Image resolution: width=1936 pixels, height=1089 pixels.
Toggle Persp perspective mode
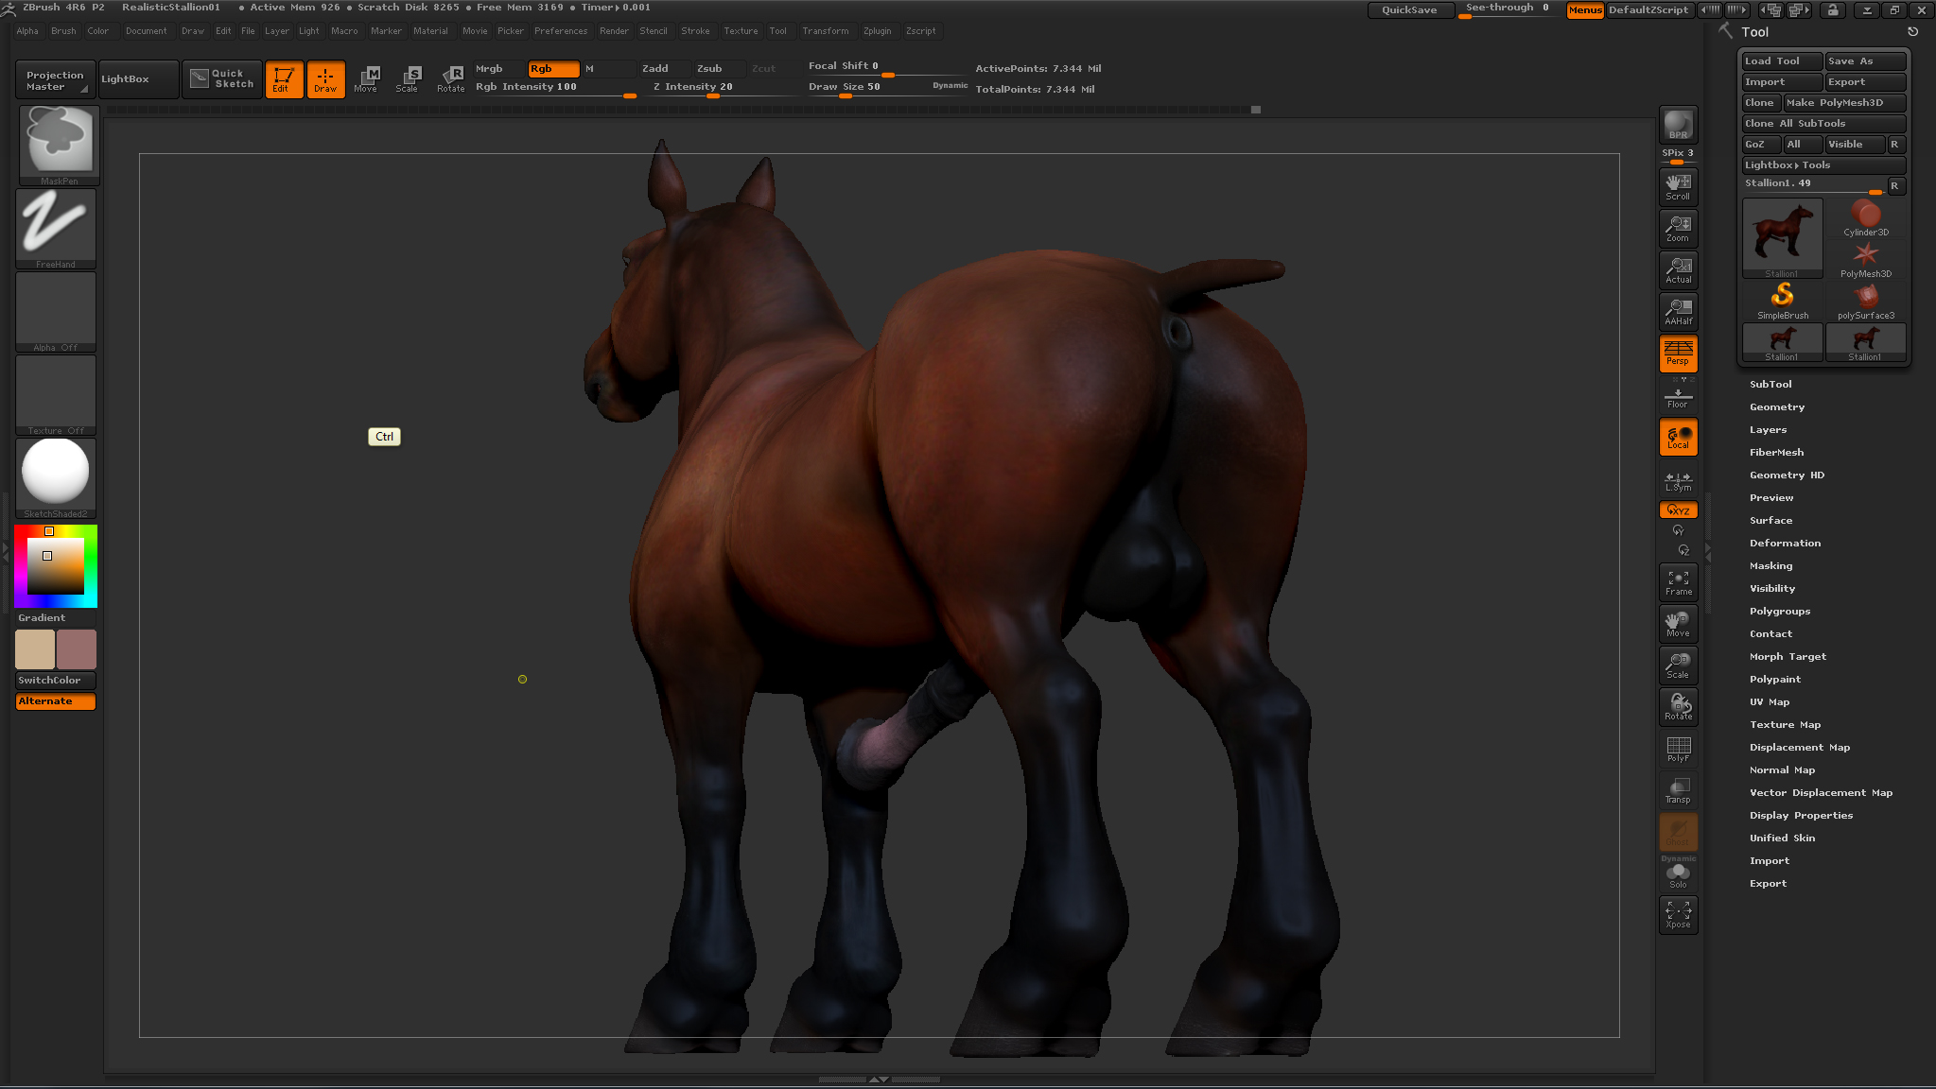coord(1678,354)
